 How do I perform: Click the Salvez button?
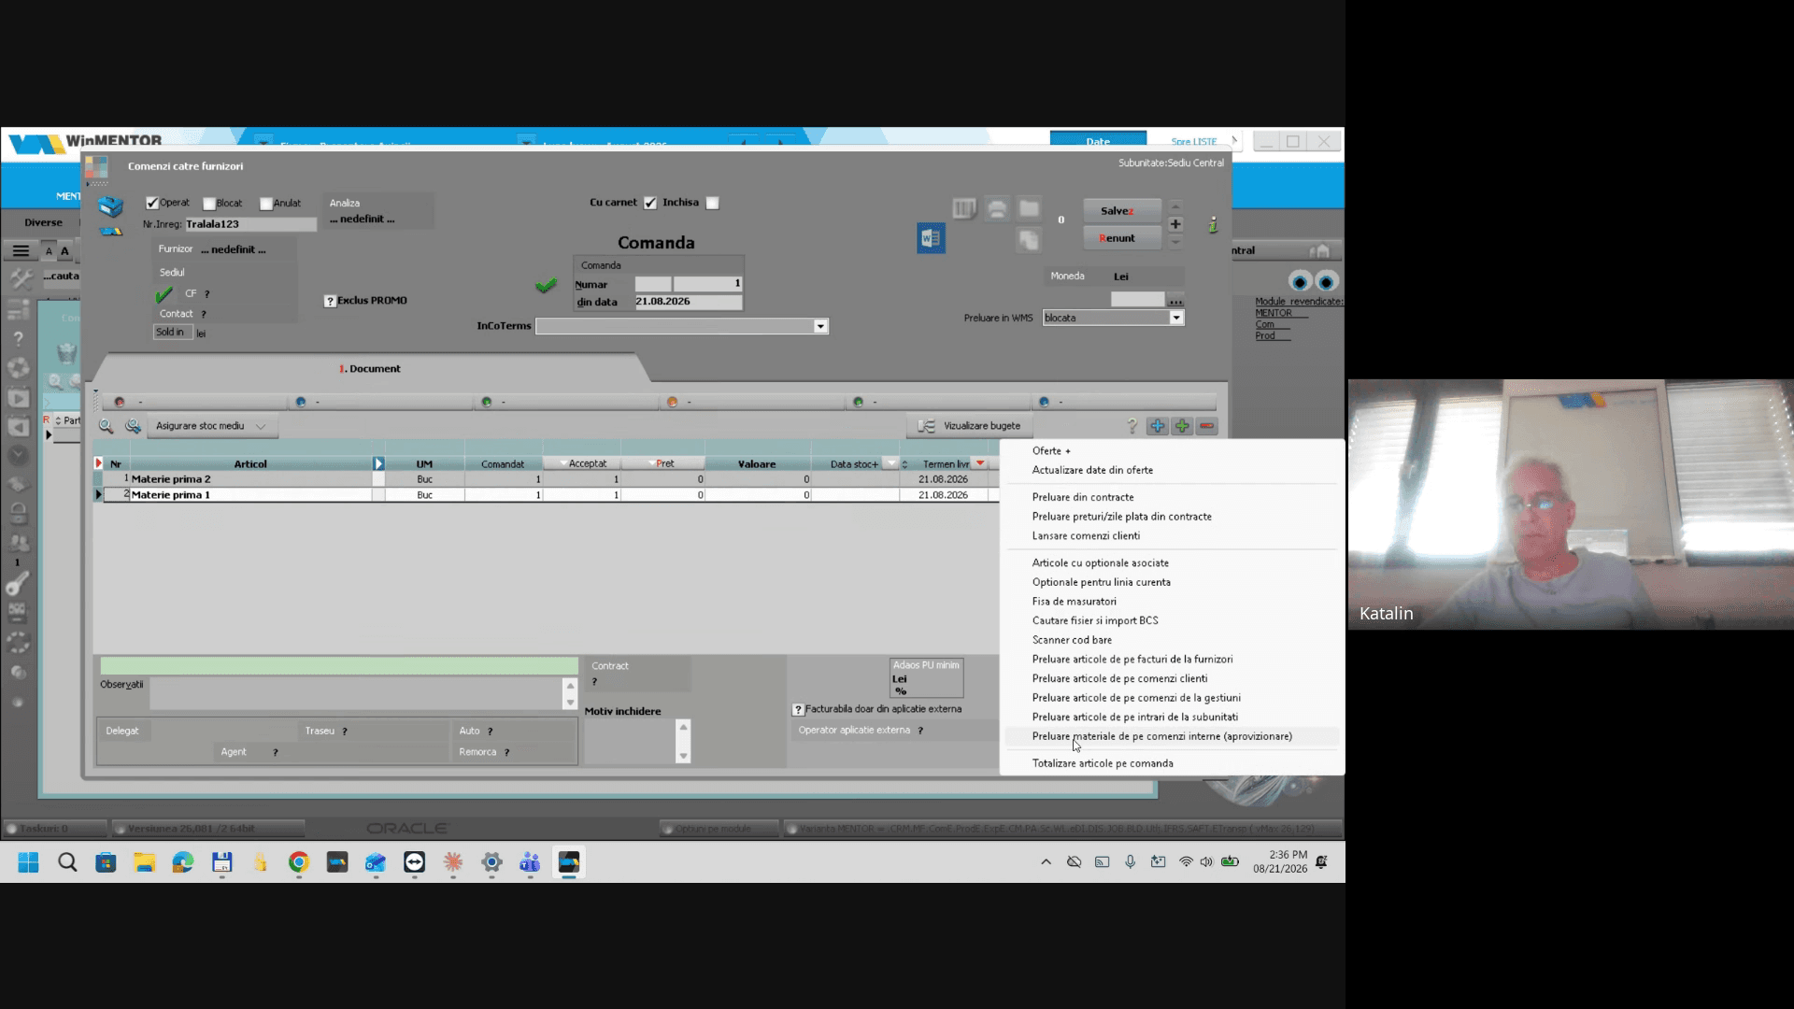click(x=1122, y=210)
